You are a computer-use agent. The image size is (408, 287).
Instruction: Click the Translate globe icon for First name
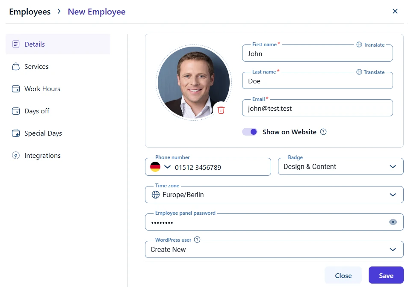tap(359, 44)
